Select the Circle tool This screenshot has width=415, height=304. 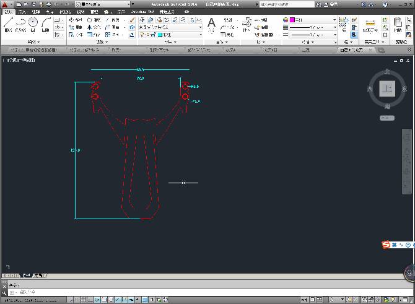[x=33, y=24]
